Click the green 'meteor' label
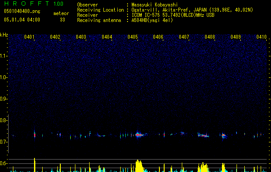This screenshot has height=172, width=271. [61, 13]
